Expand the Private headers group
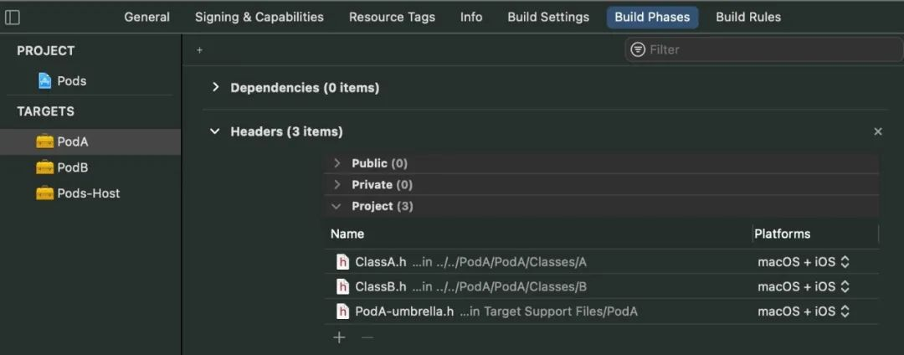Viewport: 904px width, 355px height. pyautogui.click(x=337, y=184)
